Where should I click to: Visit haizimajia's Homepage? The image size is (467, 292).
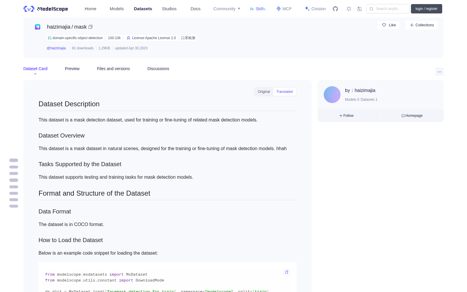coord(412,116)
